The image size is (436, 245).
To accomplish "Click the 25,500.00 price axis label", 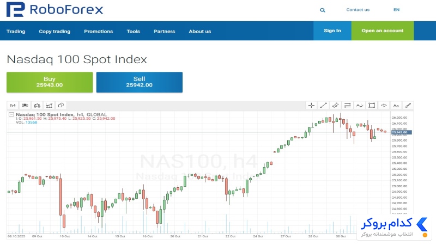I will (x=399, y=157).
